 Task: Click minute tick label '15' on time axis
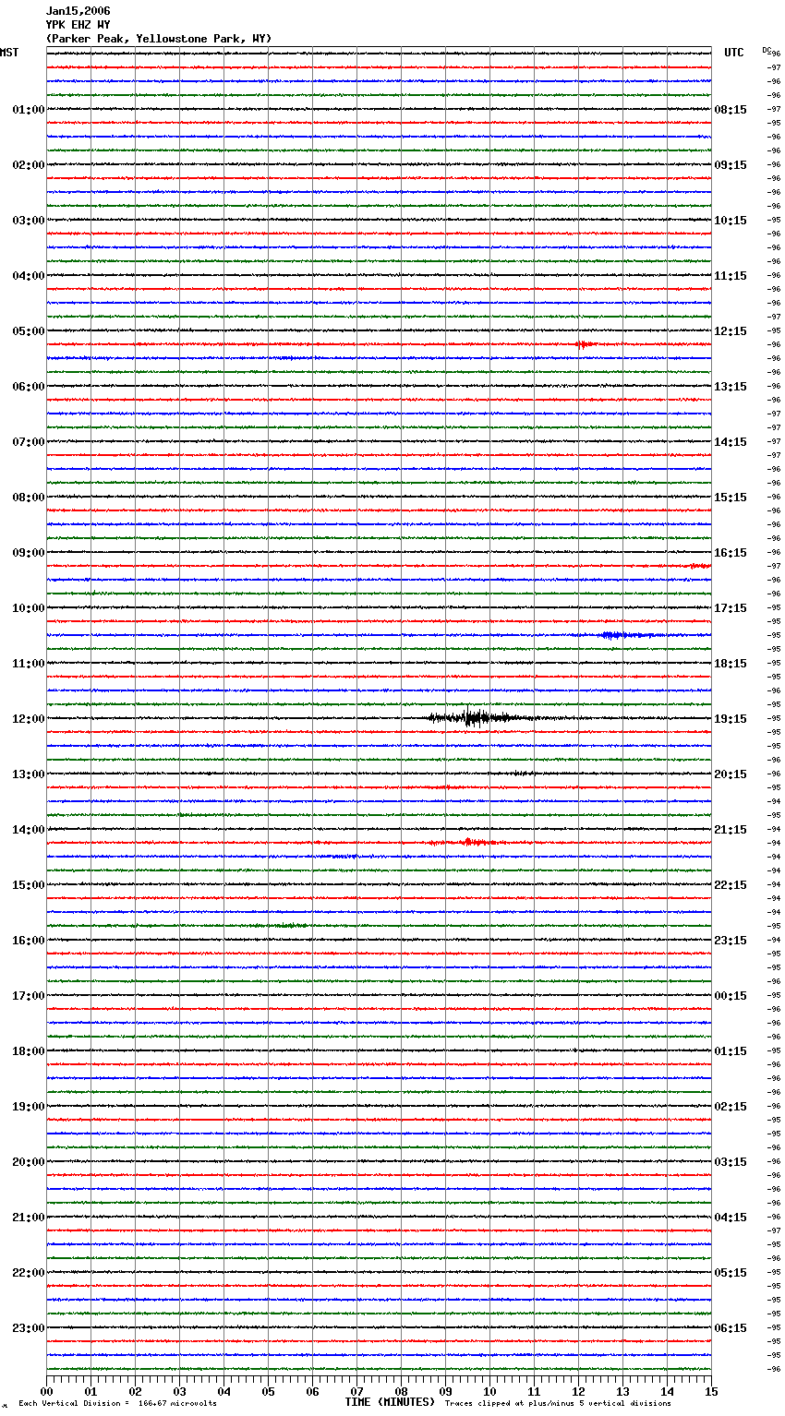[711, 1391]
